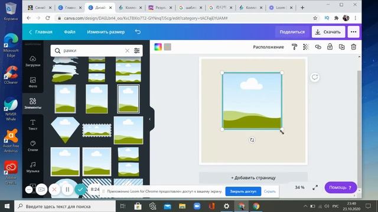Clear the search field with X icon

(127, 51)
